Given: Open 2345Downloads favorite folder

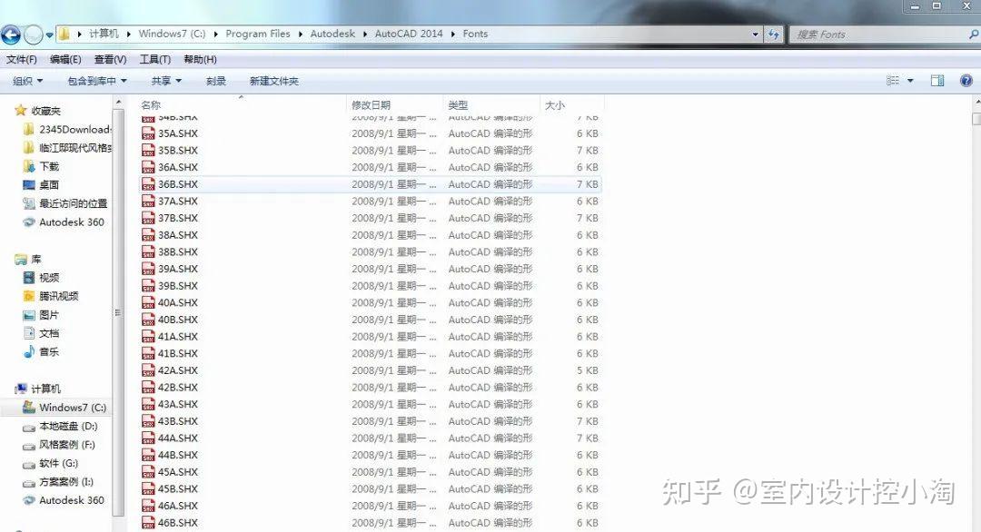Looking at the screenshot, I should [67, 130].
